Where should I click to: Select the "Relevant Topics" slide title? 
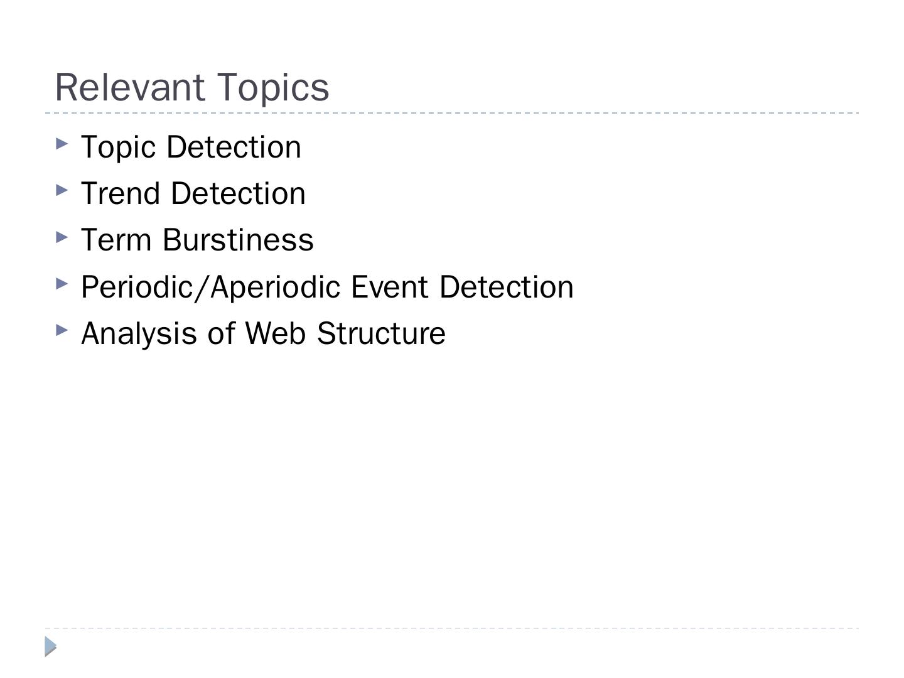[192, 87]
